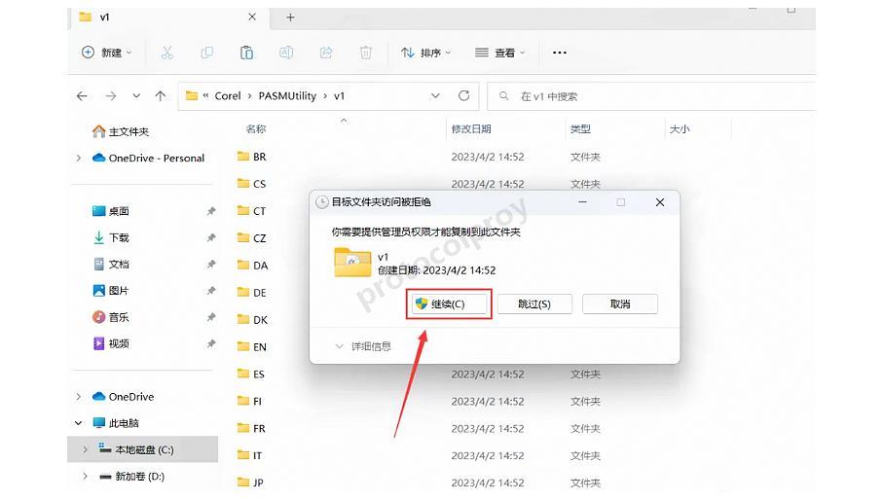Sort by the 修改日期 column header
The height and width of the screenshot is (500, 883).
coord(471,129)
